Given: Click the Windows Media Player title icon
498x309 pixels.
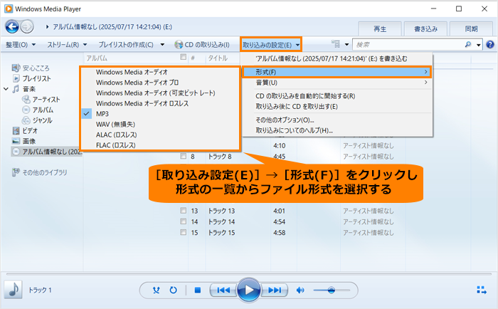Looking at the screenshot, I should click(x=9, y=9).
